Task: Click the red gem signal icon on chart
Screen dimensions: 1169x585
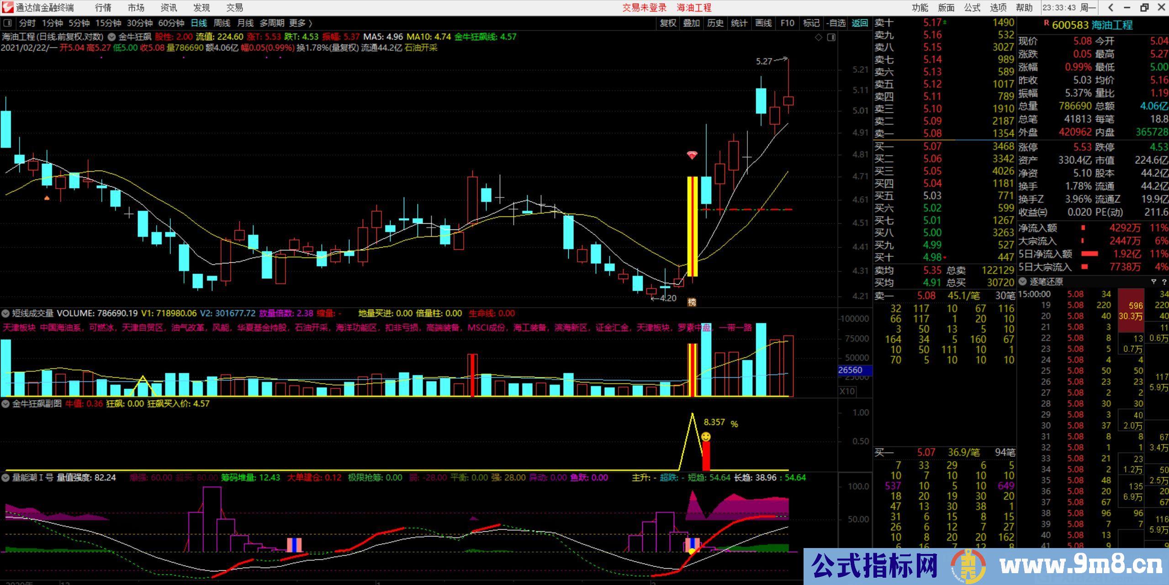Action: click(x=692, y=155)
